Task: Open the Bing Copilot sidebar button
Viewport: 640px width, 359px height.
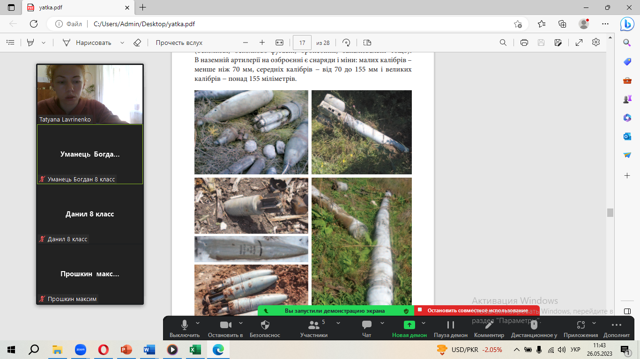Action: 627,24
